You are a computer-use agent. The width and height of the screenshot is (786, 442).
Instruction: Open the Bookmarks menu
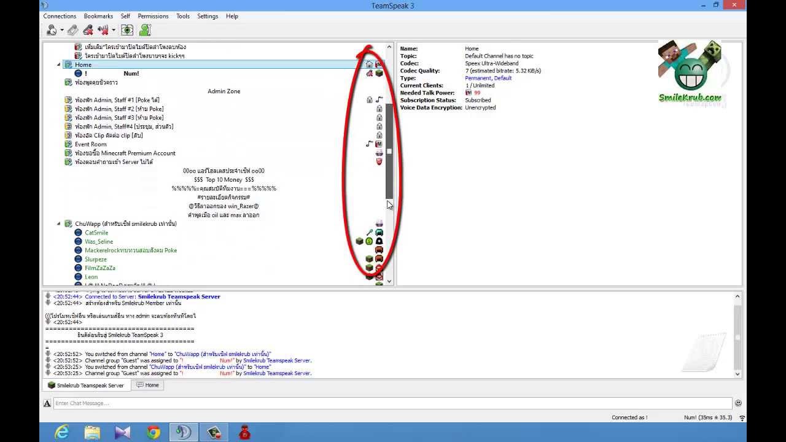point(98,16)
